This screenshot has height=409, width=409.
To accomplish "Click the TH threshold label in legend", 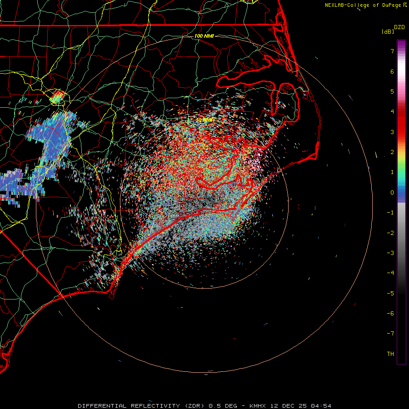I will click(390, 354).
